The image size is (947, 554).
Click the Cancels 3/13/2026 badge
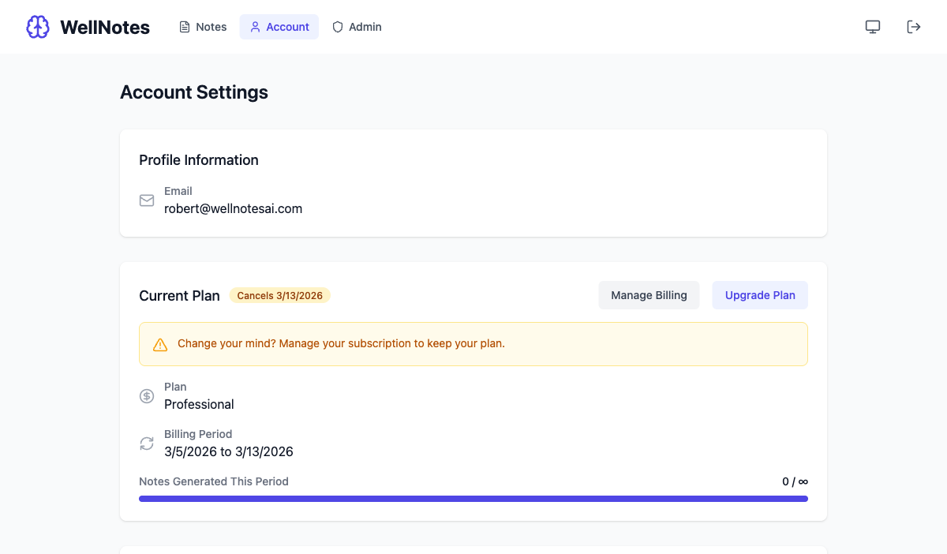tap(280, 294)
